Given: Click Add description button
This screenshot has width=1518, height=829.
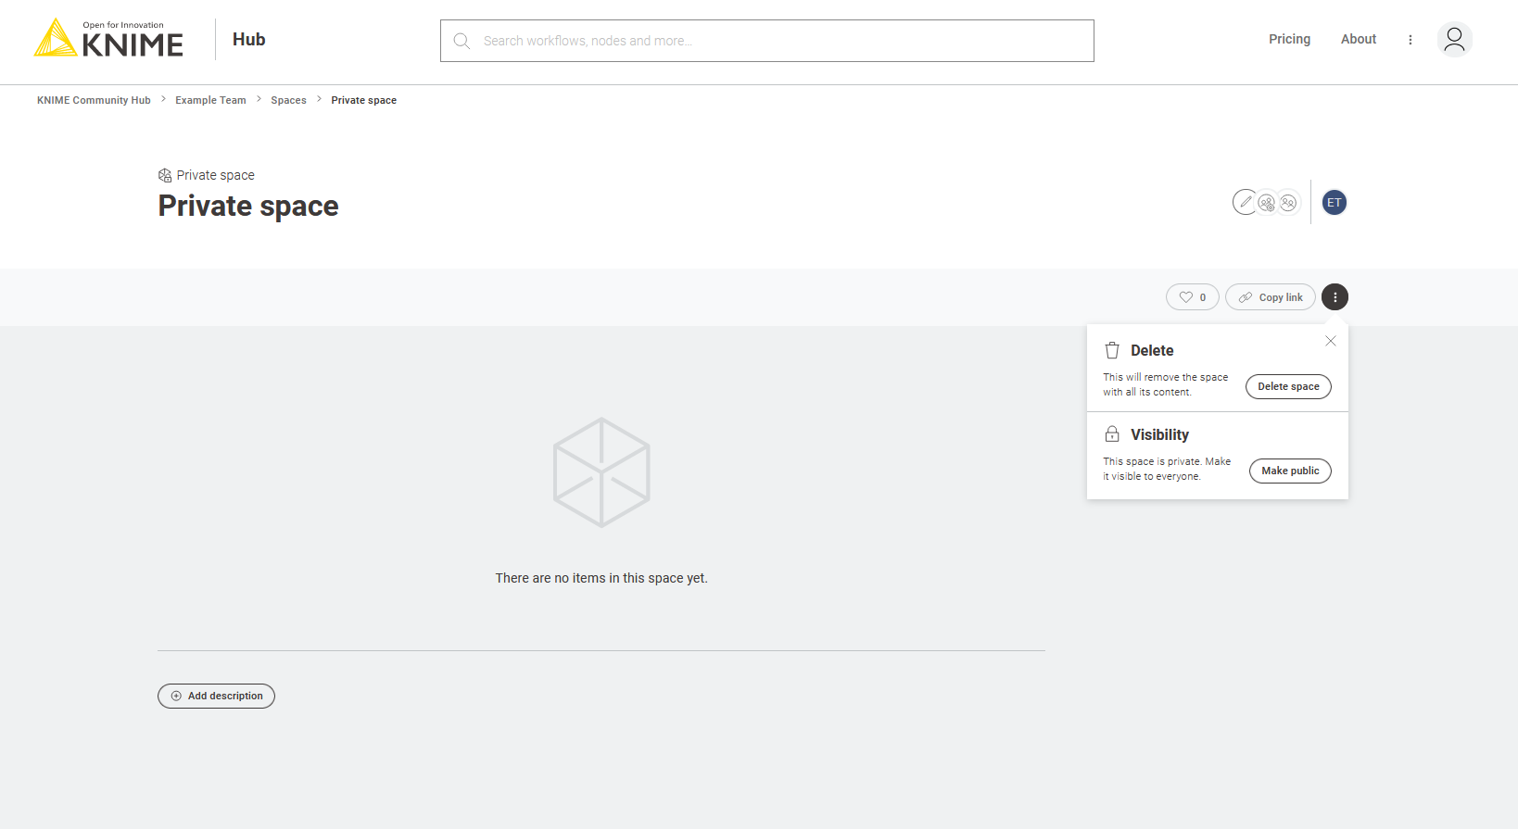Looking at the screenshot, I should point(216,696).
